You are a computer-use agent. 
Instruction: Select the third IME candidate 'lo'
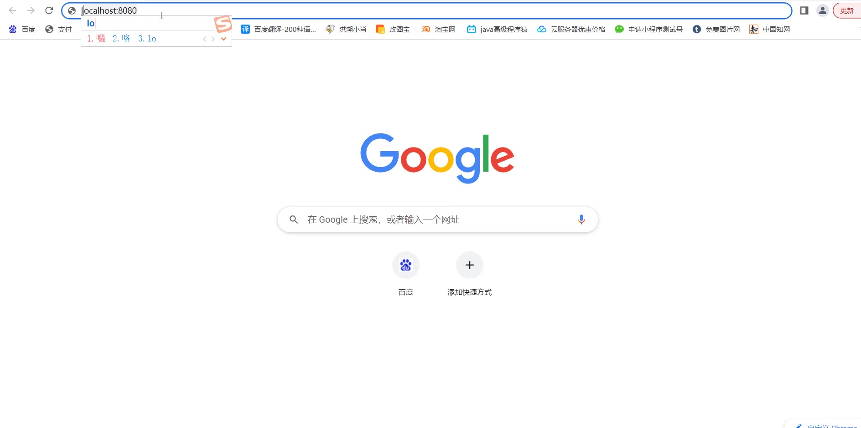(147, 39)
